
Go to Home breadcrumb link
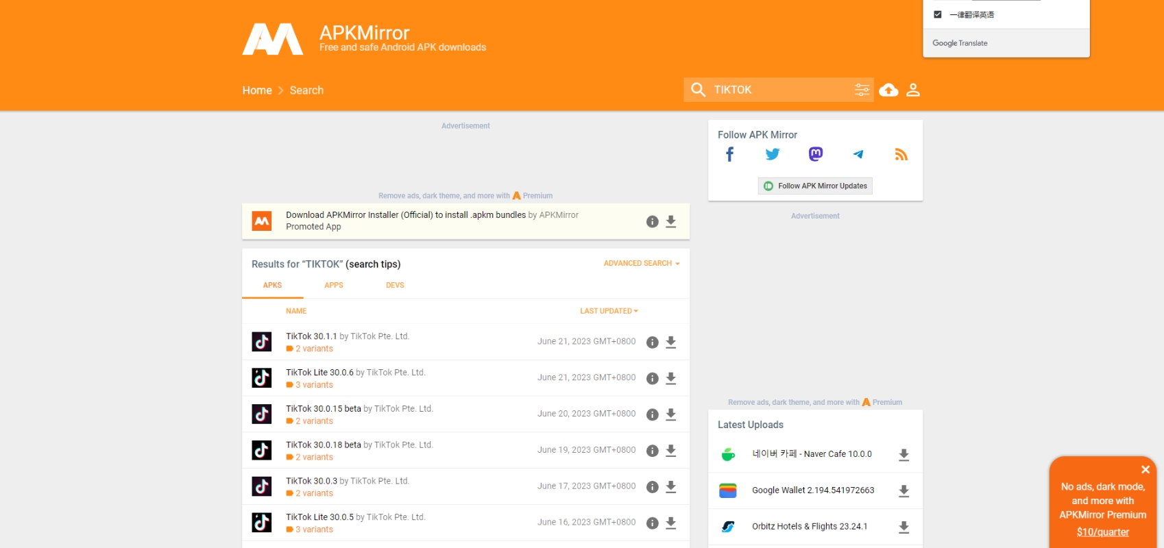[257, 90]
